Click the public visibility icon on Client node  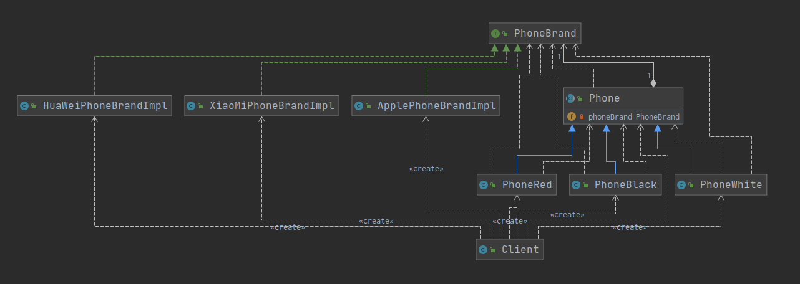(493, 250)
